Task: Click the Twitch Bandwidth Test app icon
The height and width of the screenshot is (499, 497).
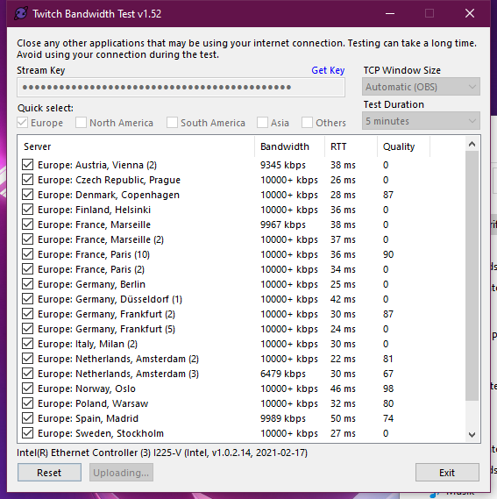Action: click(x=21, y=14)
